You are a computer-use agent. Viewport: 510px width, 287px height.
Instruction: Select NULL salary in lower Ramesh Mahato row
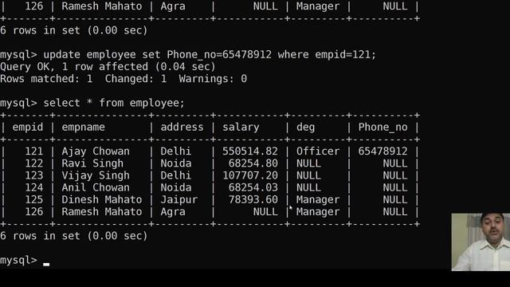265,211
